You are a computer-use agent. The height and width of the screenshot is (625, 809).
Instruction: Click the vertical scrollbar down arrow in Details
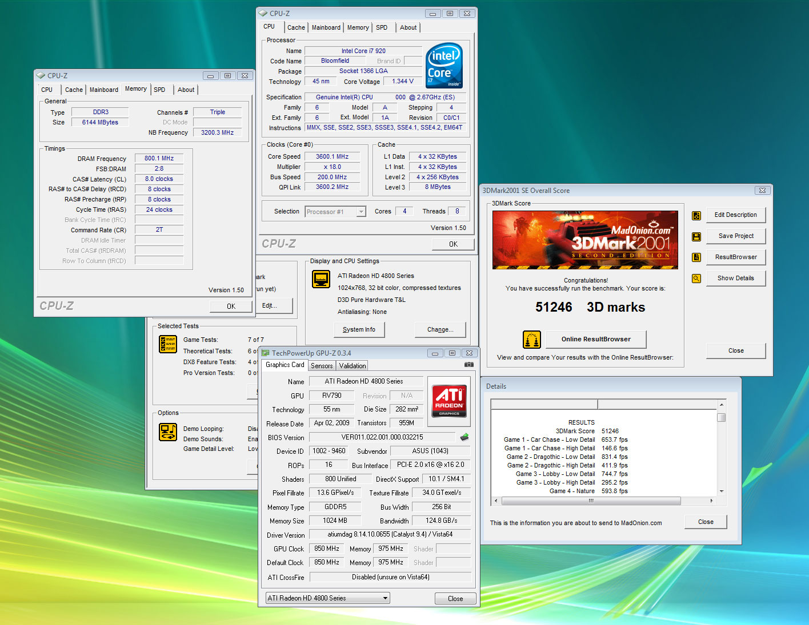722,491
